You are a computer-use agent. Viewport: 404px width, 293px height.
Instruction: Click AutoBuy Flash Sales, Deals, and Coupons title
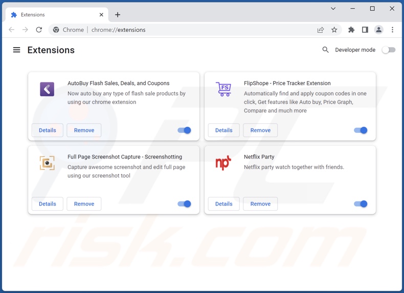119,83
